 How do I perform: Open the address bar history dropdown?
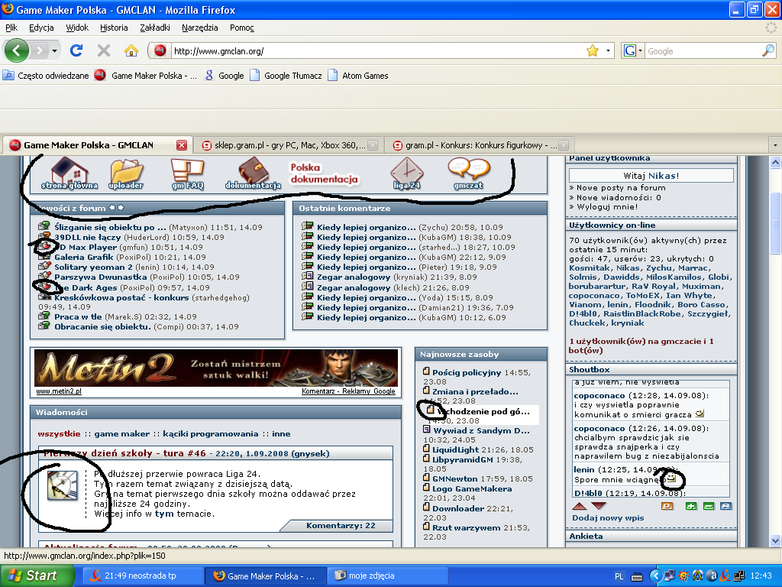(x=609, y=50)
